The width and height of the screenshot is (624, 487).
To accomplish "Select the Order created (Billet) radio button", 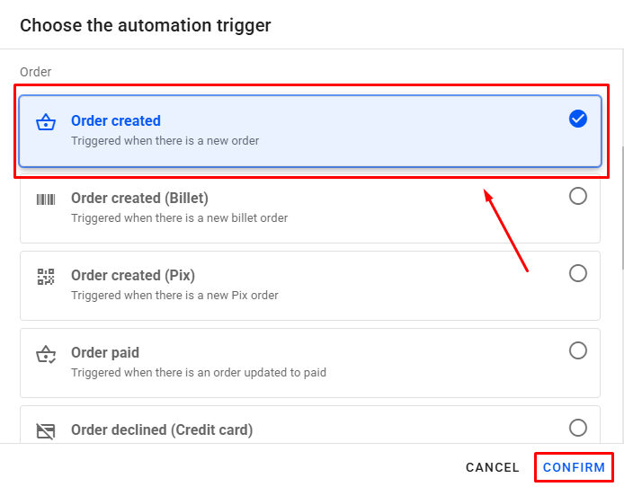I will [x=578, y=196].
